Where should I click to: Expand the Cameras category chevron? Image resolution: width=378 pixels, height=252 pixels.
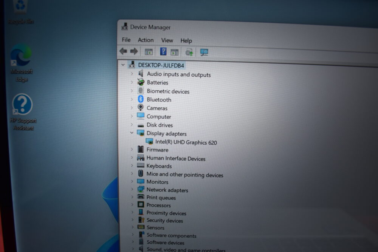tap(132, 107)
